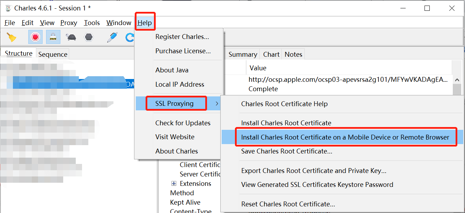Click the overview scrollbar up arrow
Screen dimensions: 465x213
[457, 80]
